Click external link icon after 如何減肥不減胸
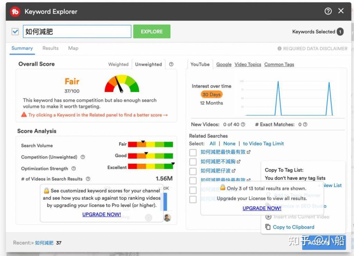354x256 pixels. tap(239, 162)
